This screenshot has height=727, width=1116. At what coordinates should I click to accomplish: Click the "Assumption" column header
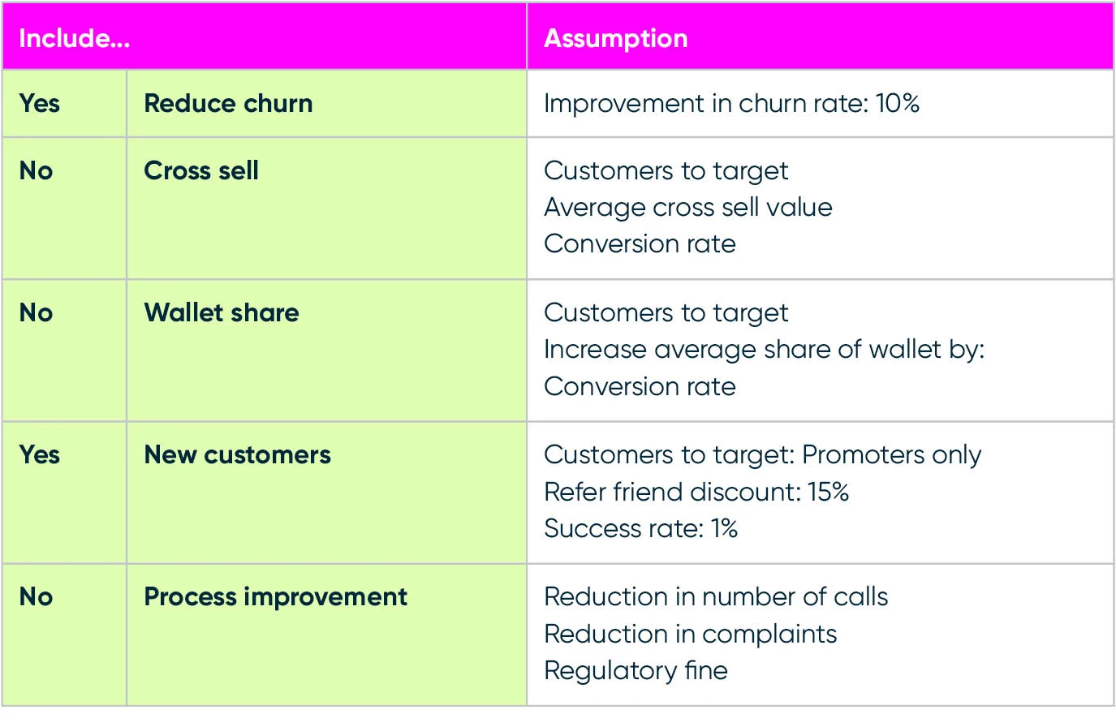[x=615, y=38]
